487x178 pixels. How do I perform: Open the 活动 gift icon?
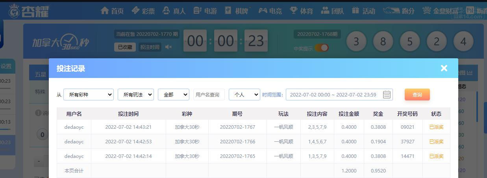pyautogui.click(x=356, y=11)
